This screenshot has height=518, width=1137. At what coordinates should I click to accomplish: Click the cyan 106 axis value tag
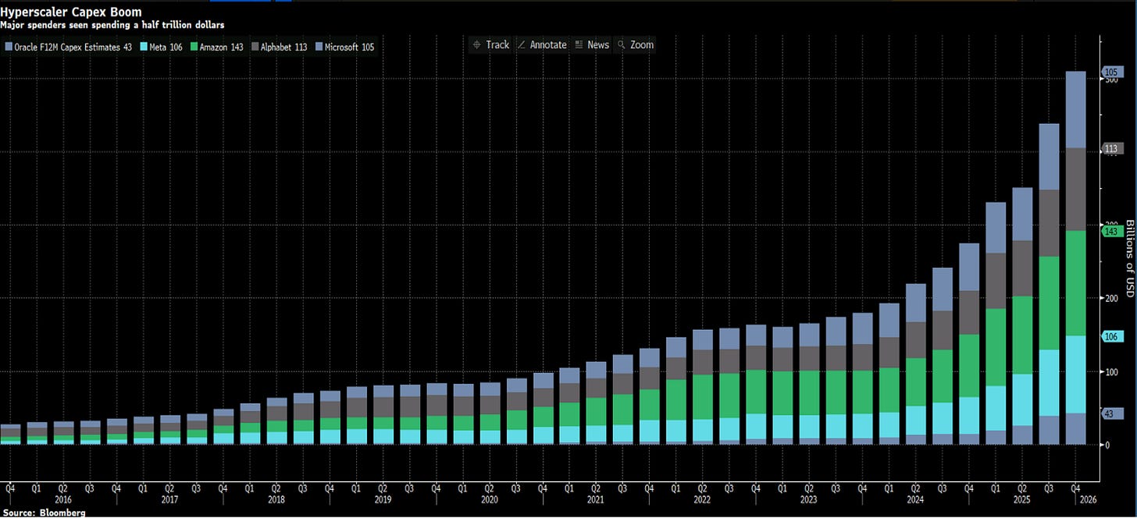(x=1111, y=336)
